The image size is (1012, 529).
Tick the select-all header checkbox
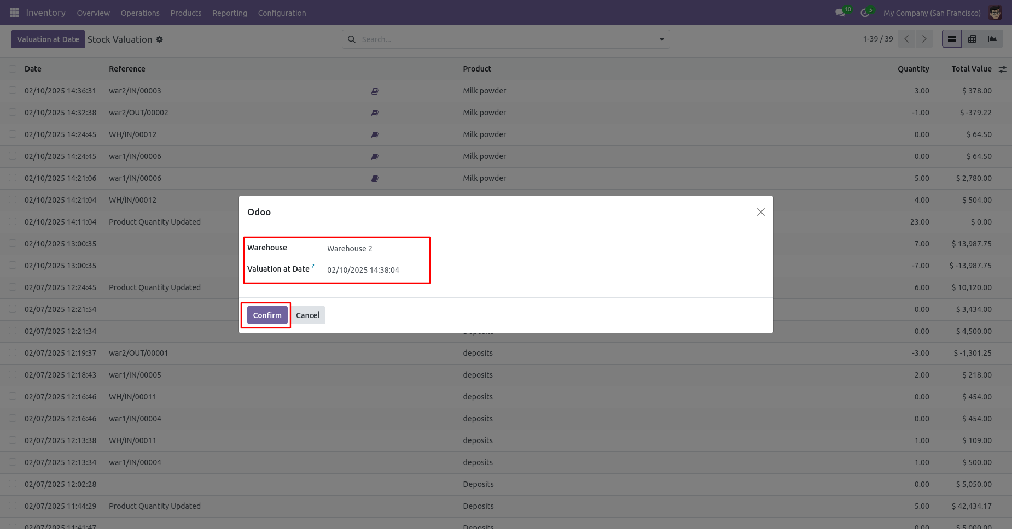(x=13, y=69)
